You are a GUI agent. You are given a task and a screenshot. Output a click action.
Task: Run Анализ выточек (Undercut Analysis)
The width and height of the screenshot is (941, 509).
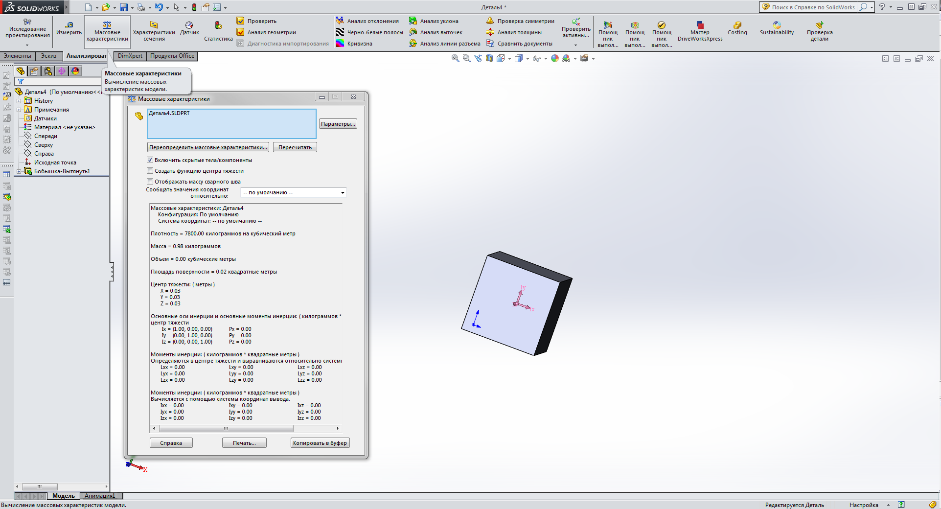pos(436,32)
